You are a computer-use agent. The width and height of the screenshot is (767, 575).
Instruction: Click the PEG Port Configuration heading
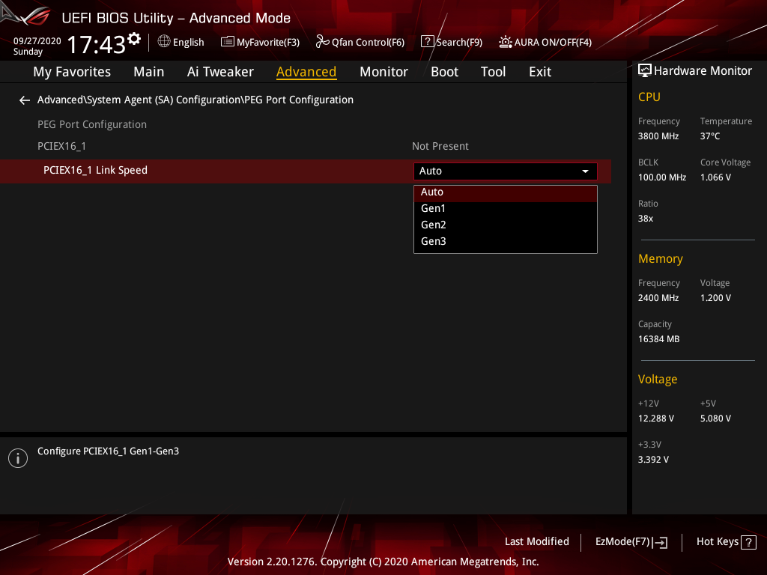92,125
